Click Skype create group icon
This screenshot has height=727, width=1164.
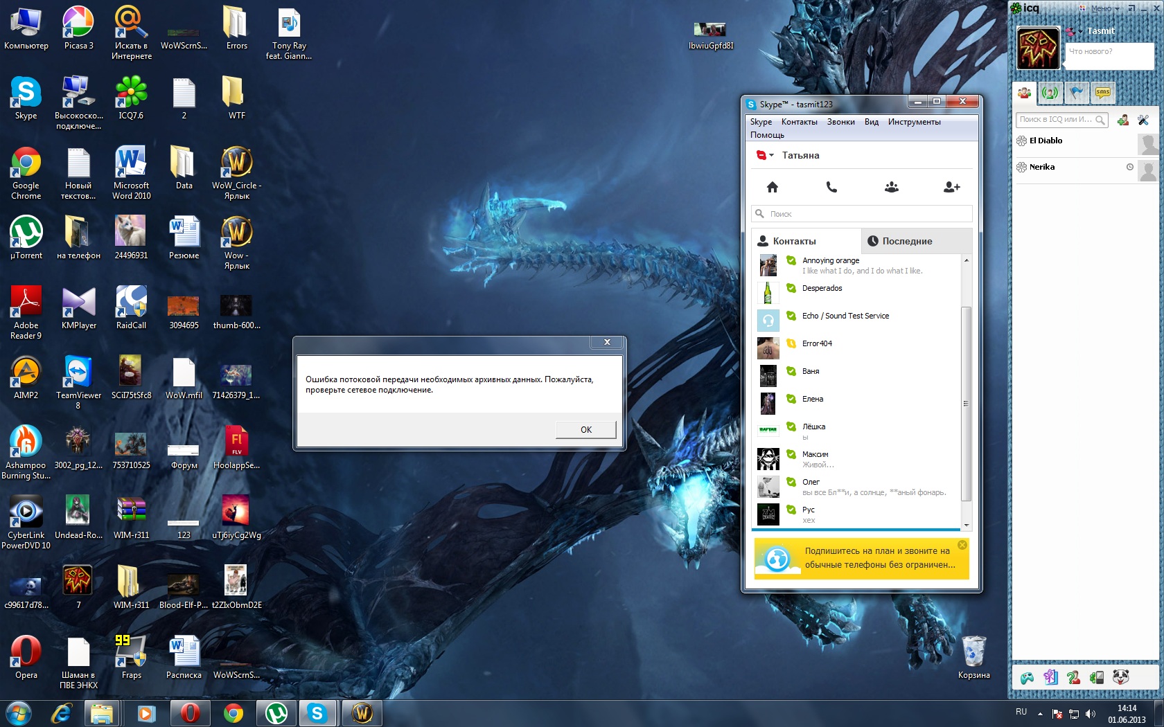892,187
